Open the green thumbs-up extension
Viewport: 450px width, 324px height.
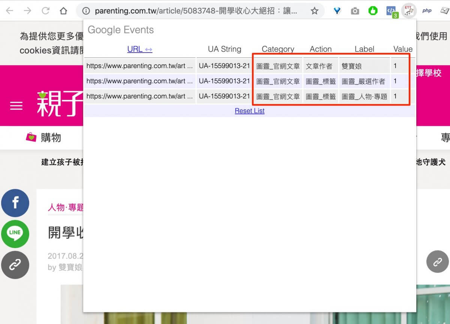[372, 11]
